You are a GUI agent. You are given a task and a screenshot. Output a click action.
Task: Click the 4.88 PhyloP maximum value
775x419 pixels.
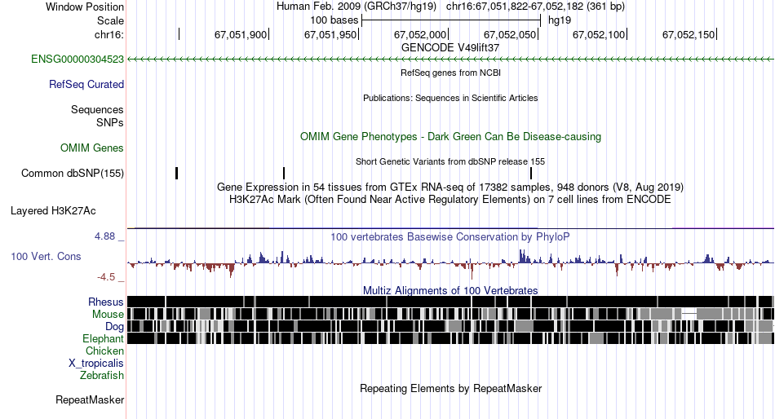point(104,236)
